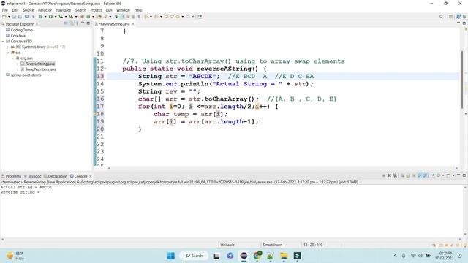Click the green Run button in toolbar
This screenshot has width=468, height=263.
click(50, 17)
